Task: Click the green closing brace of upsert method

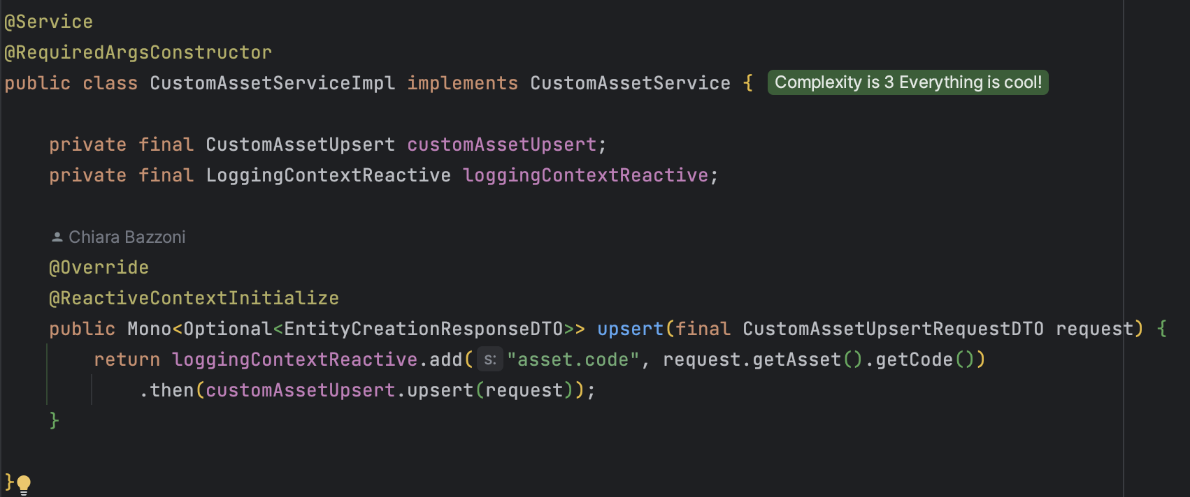Action: pos(55,421)
